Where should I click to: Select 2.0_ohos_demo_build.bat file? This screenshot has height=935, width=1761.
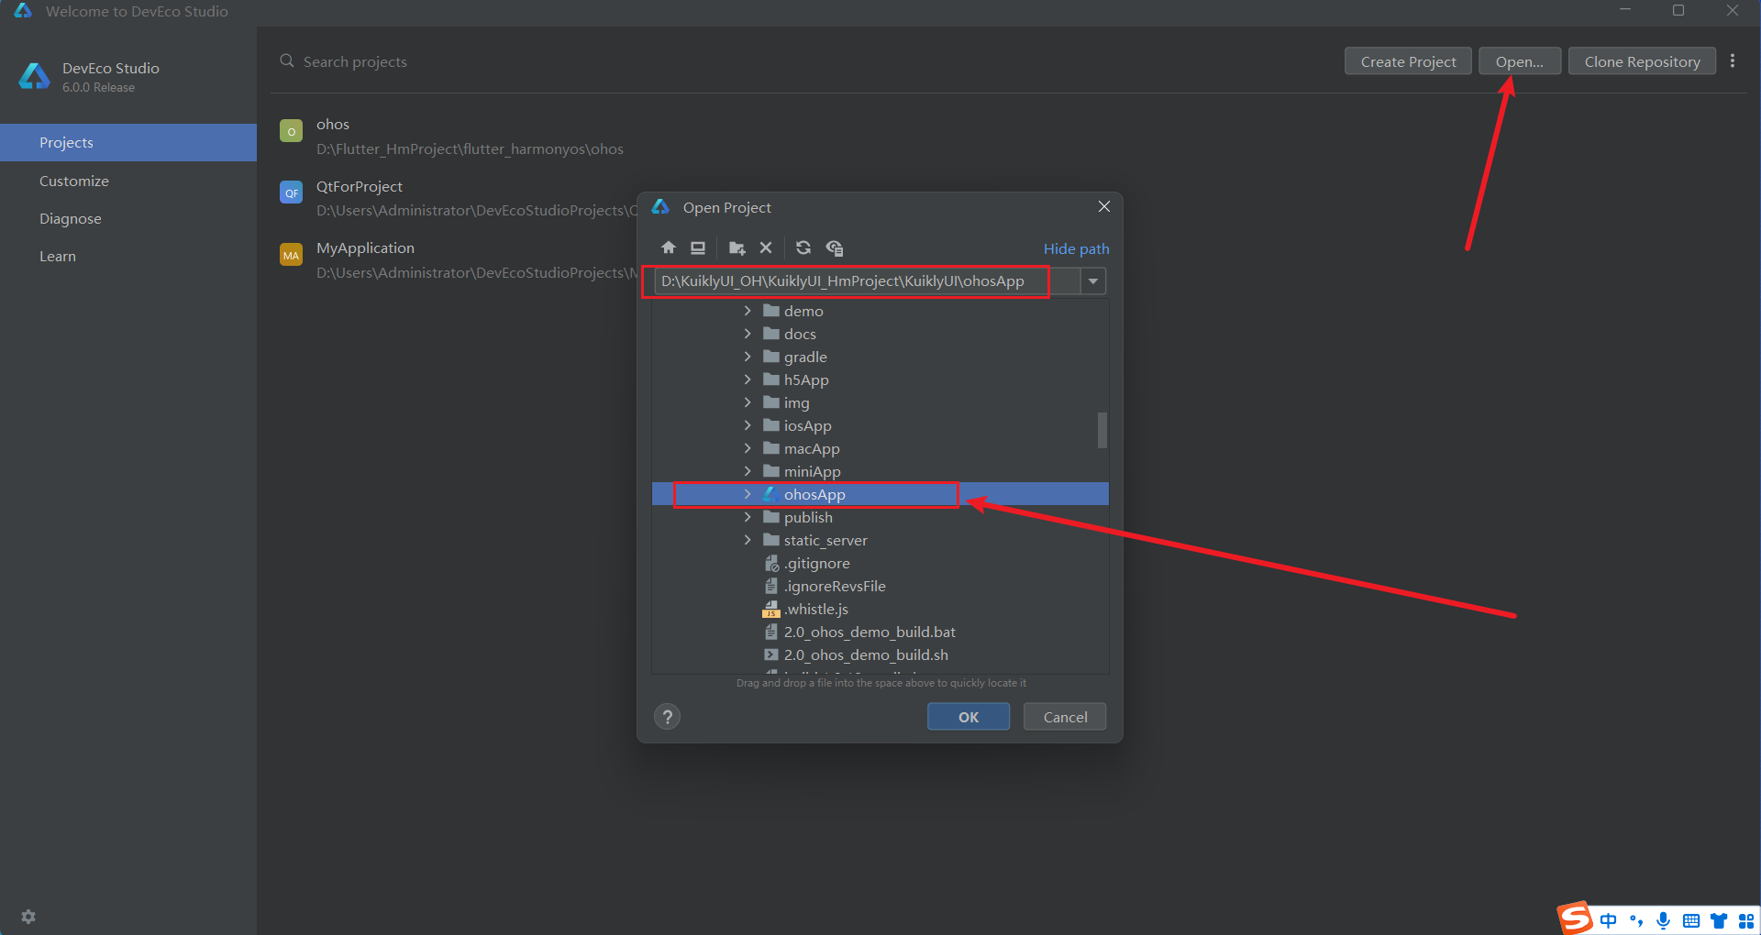point(880,632)
